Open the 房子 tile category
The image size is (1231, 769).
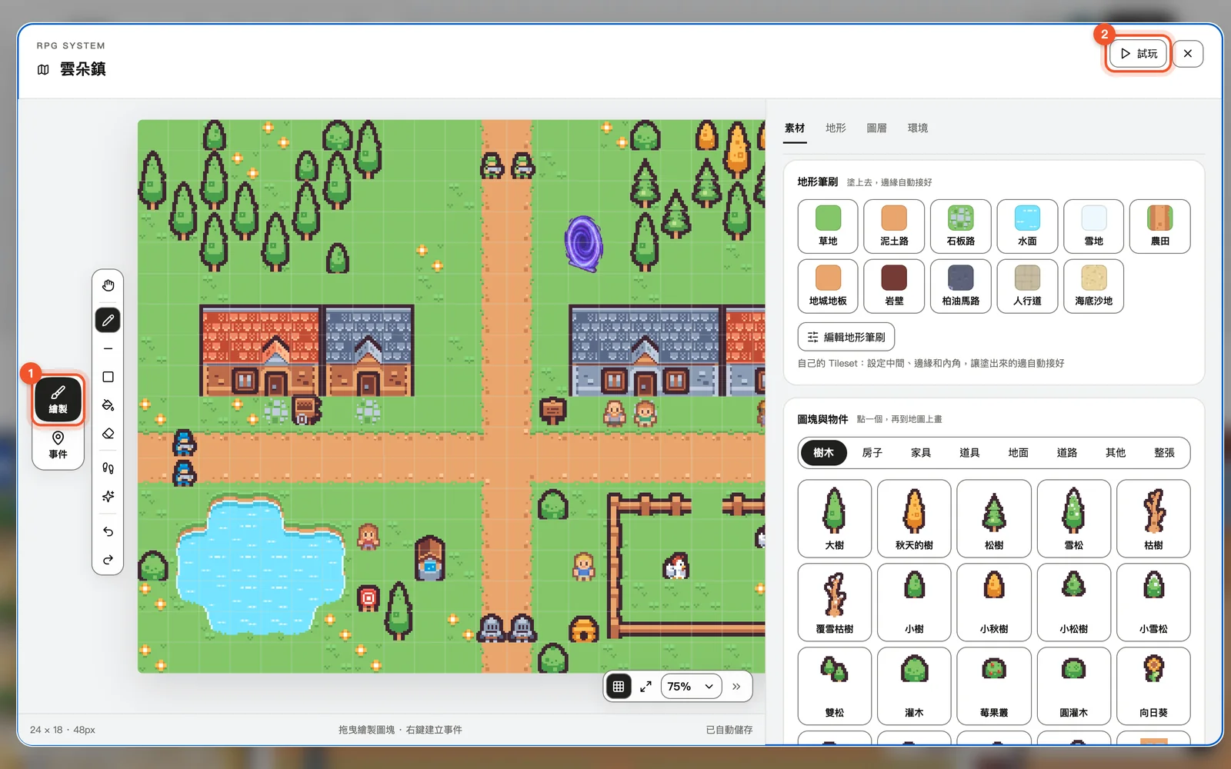point(872,453)
